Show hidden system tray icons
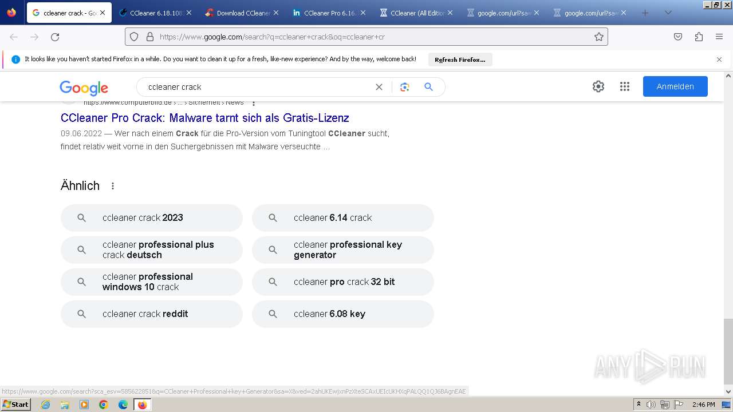733x412 pixels. pos(639,405)
